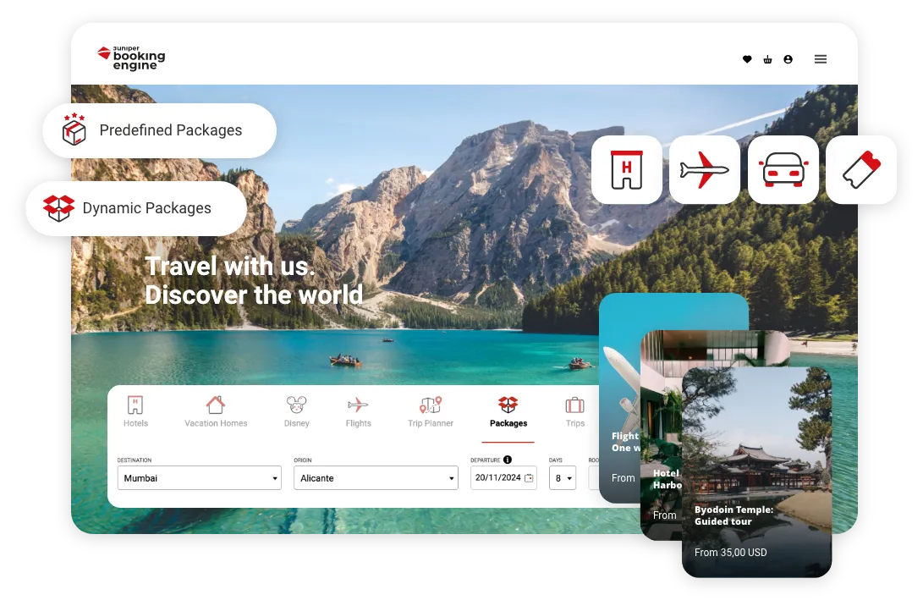Click the car rental icon tile
This screenshot has height=606, width=923.
[x=783, y=169]
